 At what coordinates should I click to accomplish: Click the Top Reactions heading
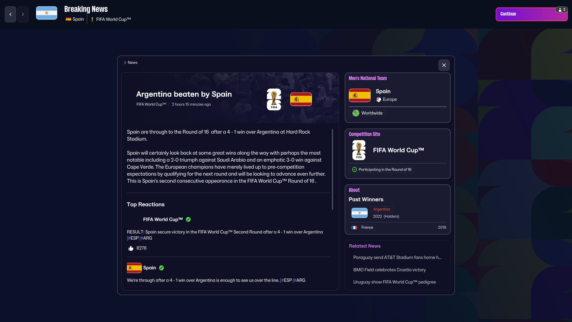click(146, 205)
